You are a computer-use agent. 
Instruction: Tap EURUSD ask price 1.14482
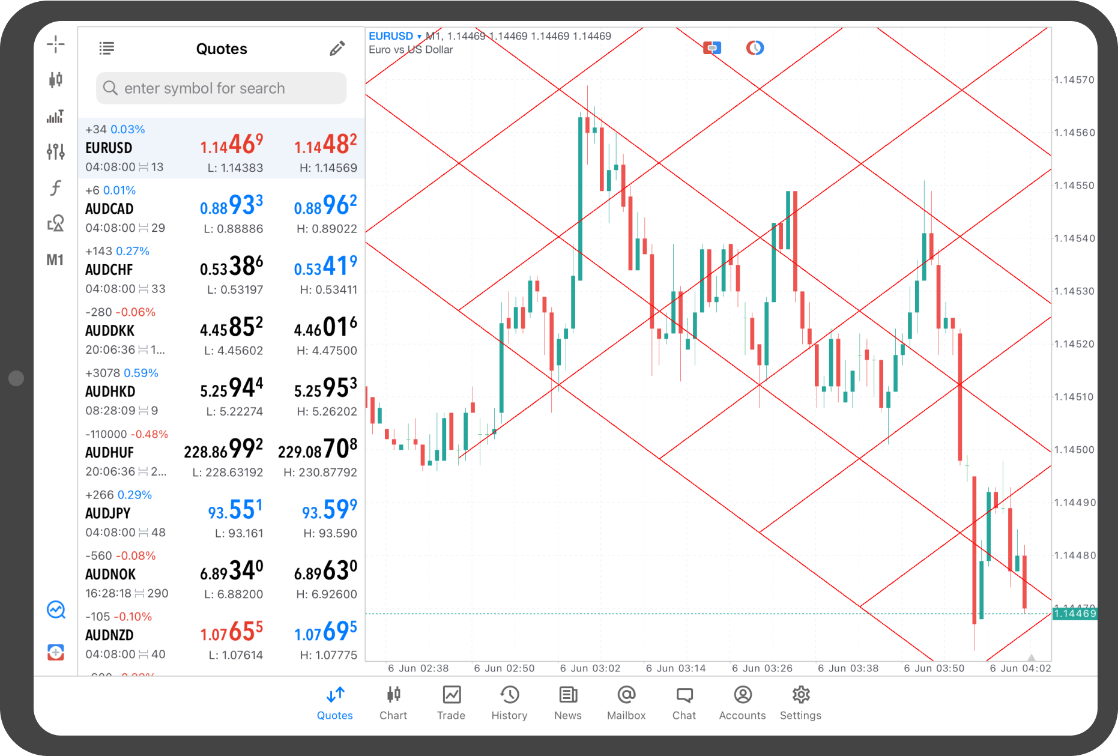[325, 145]
